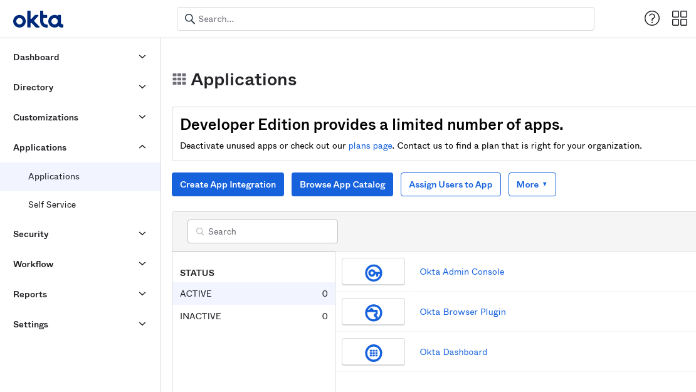Screen dimensions: 696x392
Task: Open the Directory menu label
Action: (33, 87)
